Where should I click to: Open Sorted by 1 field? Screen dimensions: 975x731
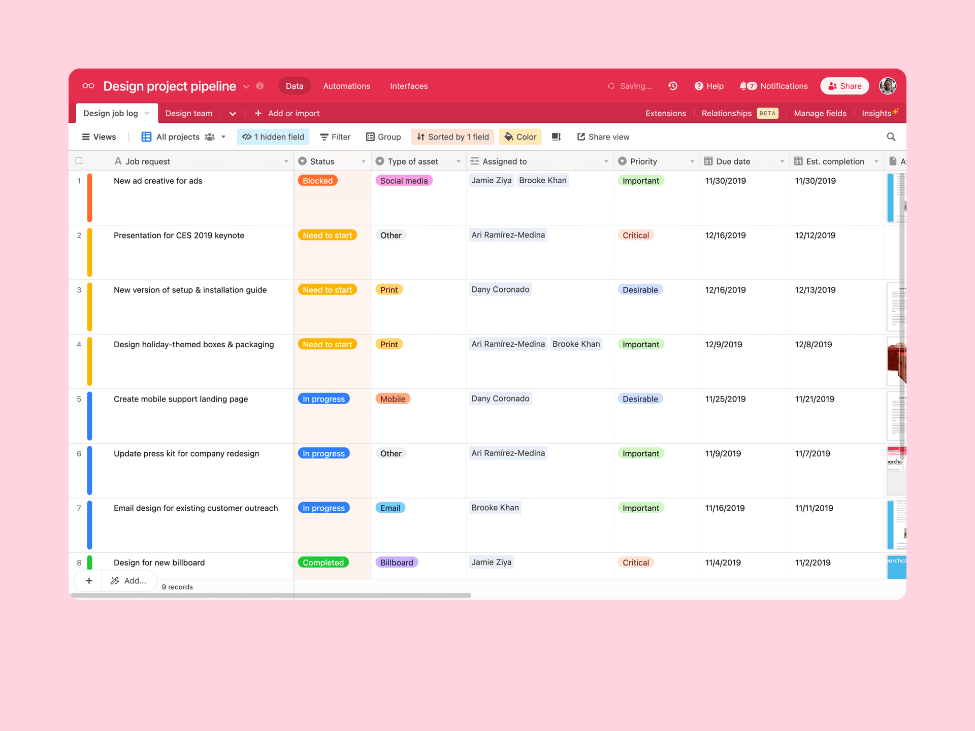[453, 137]
